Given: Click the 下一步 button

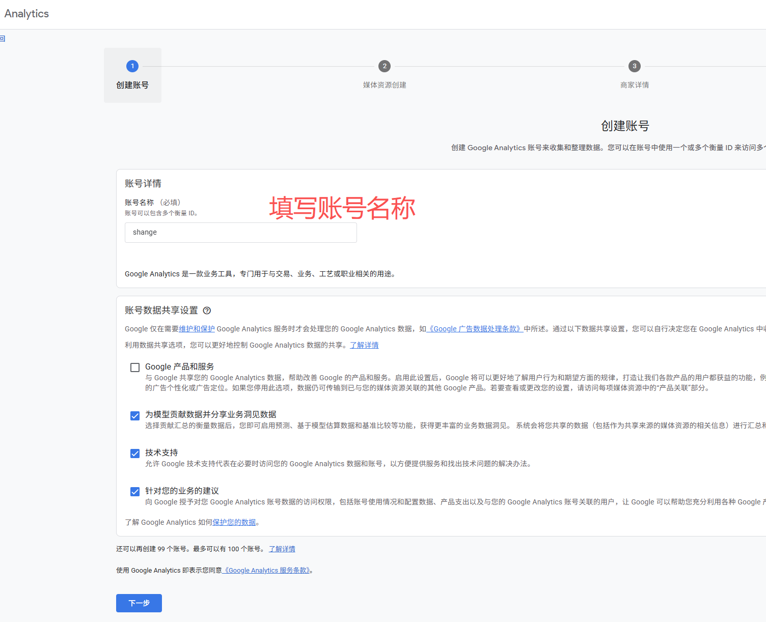Looking at the screenshot, I should tap(139, 603).
